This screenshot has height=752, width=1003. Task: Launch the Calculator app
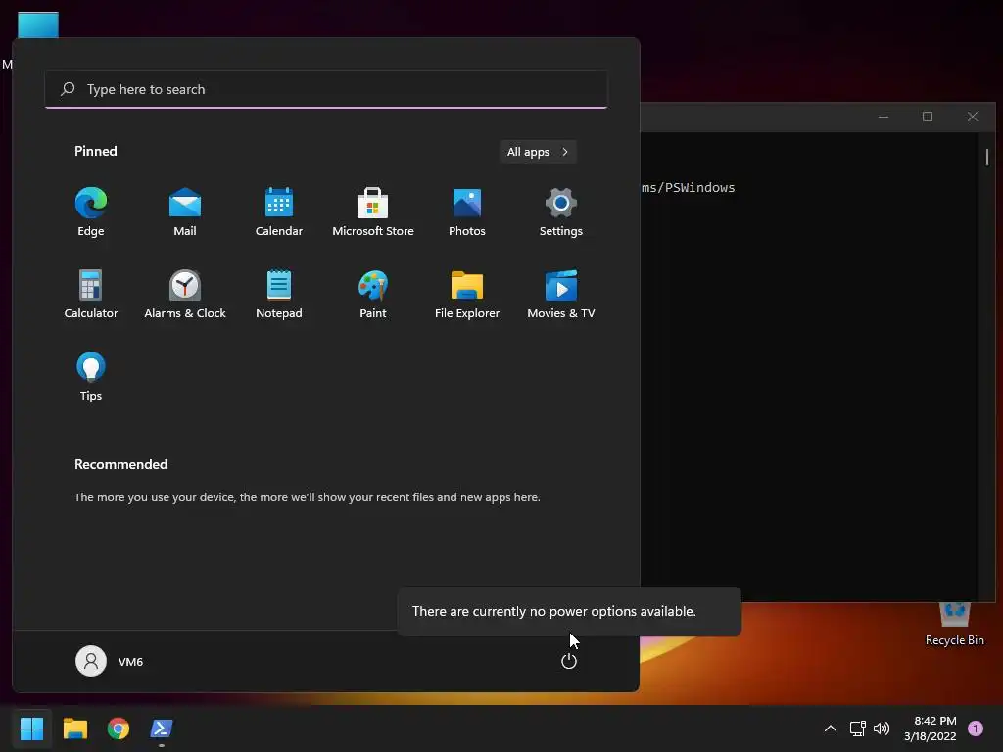pyautogui.click(x=91, y=294)
